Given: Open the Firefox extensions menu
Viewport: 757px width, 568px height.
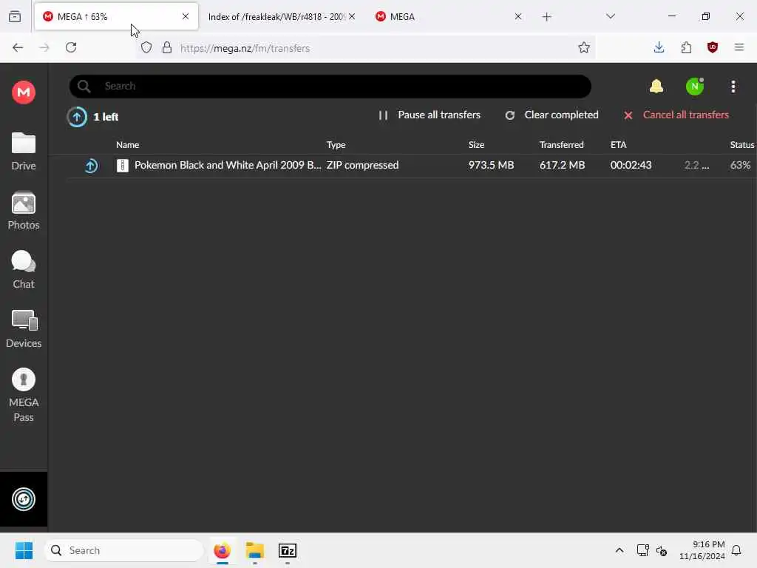Looking at the screenshot, I should click(686, 47).
